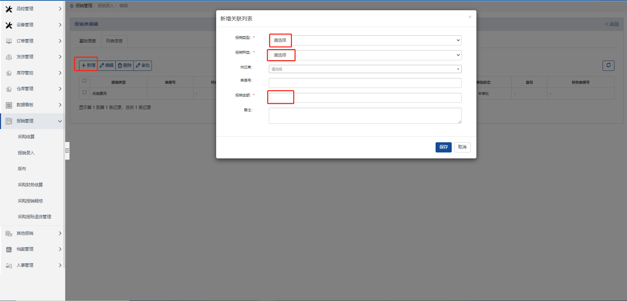Click the refresh icon above the table

pos(608,65)
